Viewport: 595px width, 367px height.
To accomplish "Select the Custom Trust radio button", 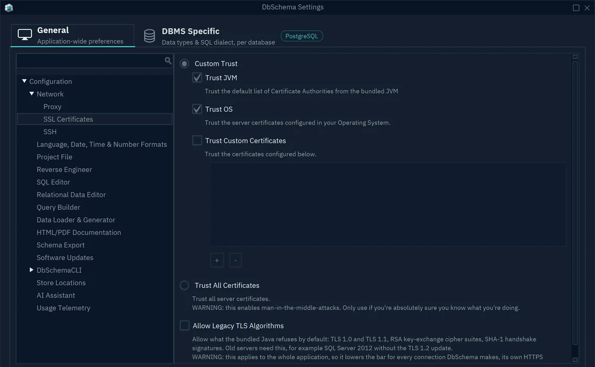I will (184, 63).
